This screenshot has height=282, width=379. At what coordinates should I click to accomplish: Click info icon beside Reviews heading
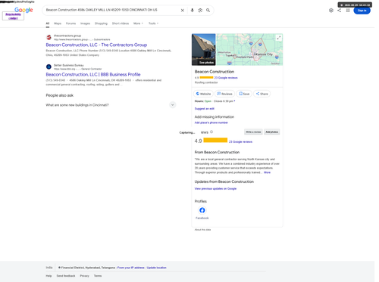(211, 132)
